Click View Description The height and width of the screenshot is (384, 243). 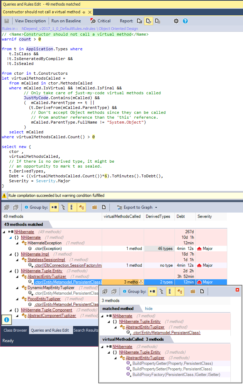click(30, 21)
